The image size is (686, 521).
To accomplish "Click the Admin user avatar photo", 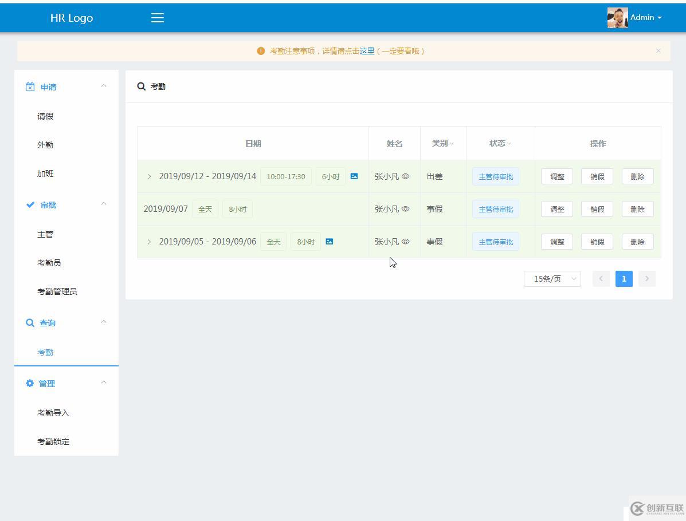I will click(617, 18).
